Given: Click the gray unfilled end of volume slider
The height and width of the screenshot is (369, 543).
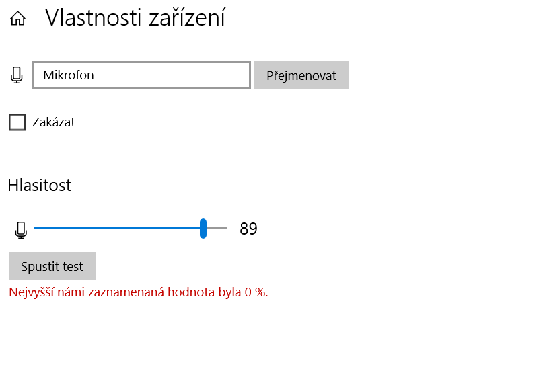Looking at the screenshot, I should 218,229.
